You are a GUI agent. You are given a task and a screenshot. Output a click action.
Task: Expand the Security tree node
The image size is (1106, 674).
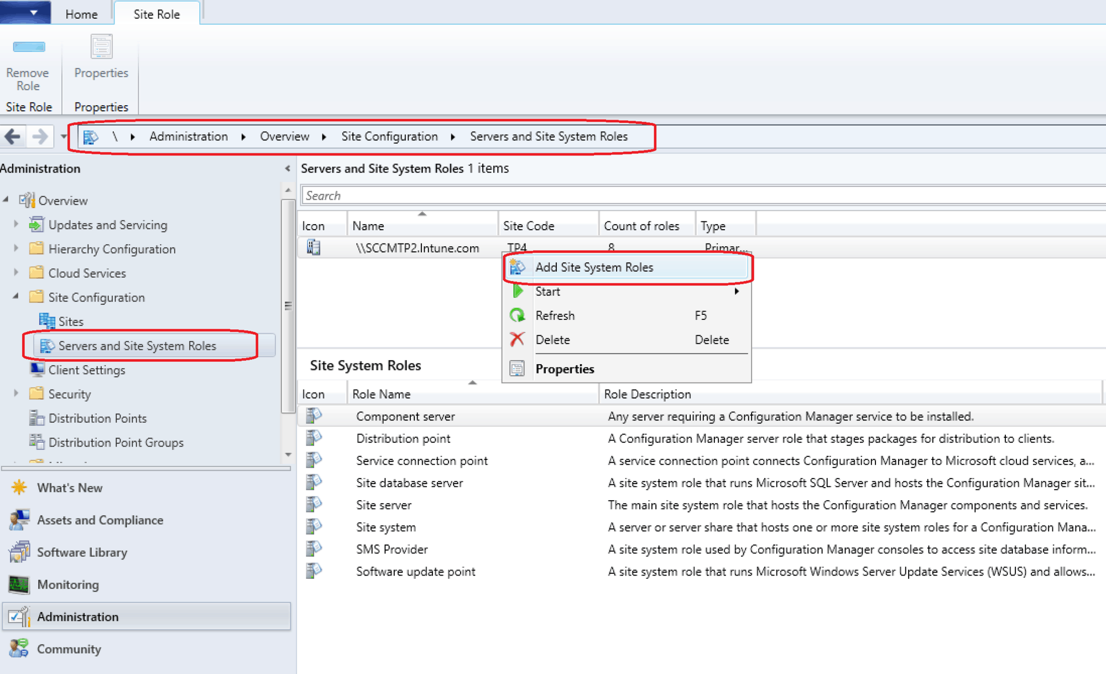pos(15,393)
